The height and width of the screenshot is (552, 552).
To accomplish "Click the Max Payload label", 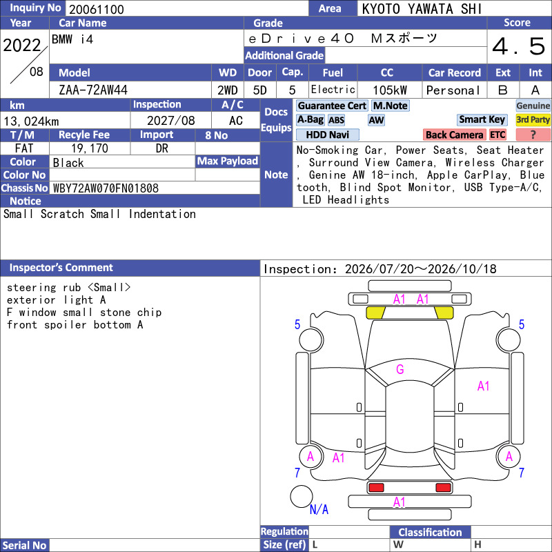I will [x=228, y=161].
